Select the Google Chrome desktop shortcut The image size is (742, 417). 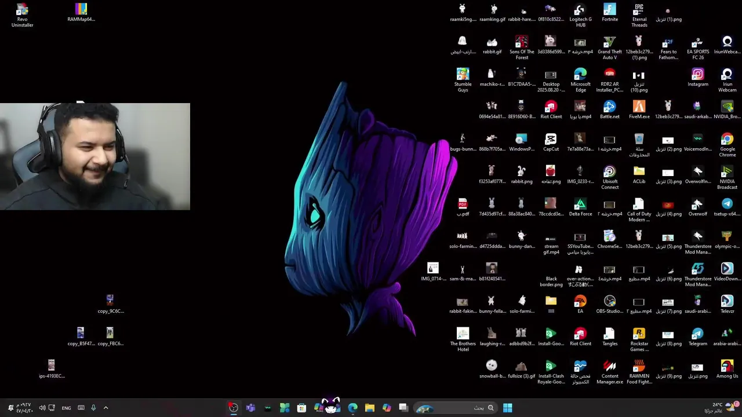pos(728,145)
